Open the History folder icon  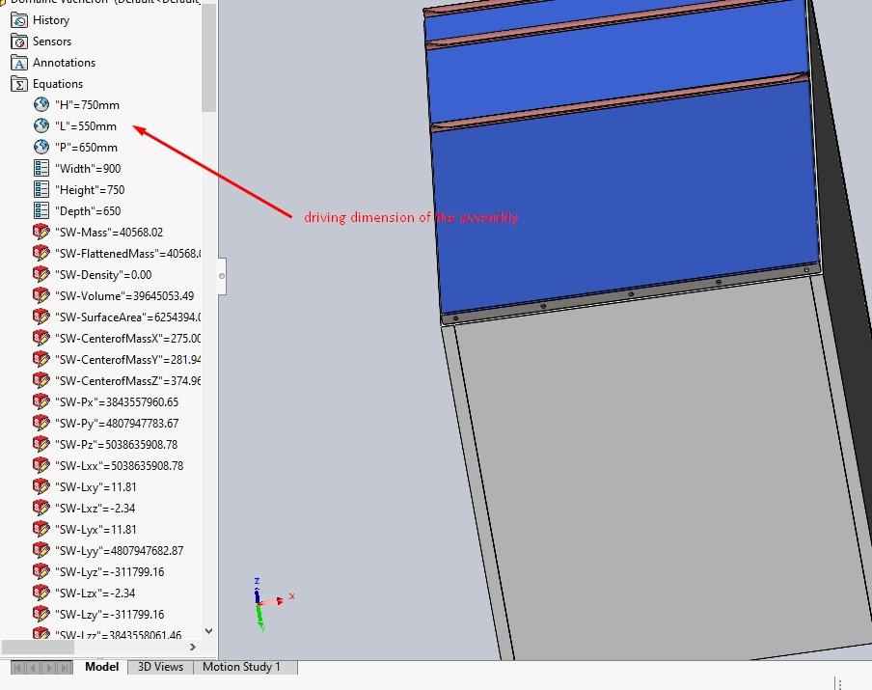tap(19, 20)
